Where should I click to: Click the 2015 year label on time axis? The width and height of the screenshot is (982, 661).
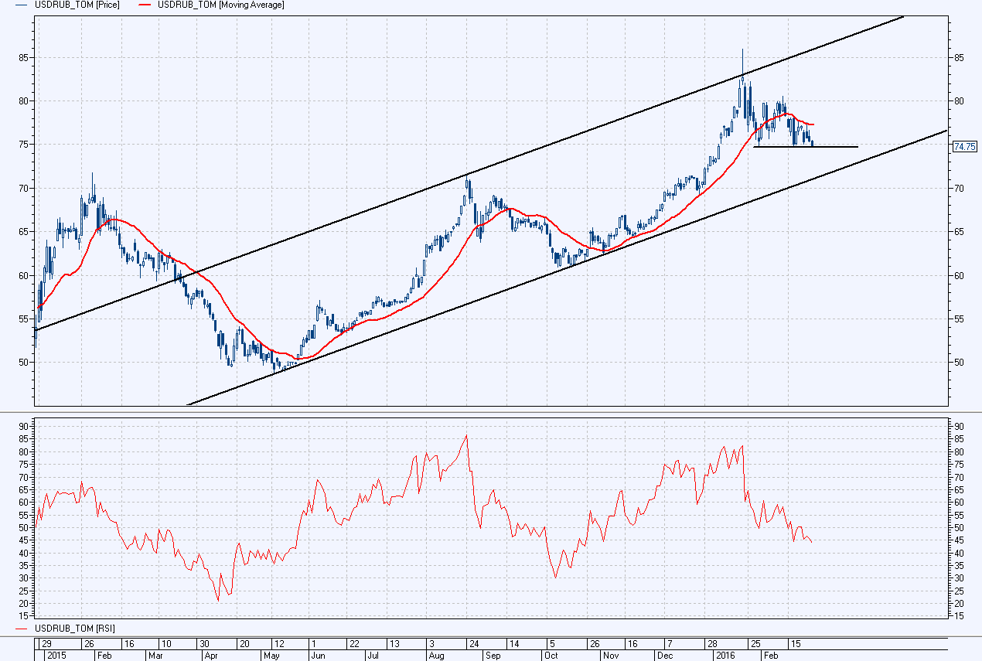(57, 655)
